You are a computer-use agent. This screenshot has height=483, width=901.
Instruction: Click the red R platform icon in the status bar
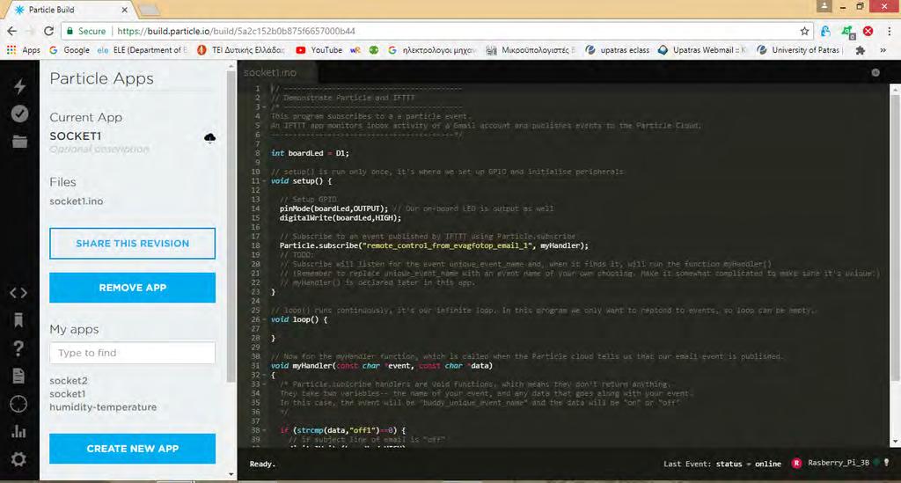pos(796,463)
